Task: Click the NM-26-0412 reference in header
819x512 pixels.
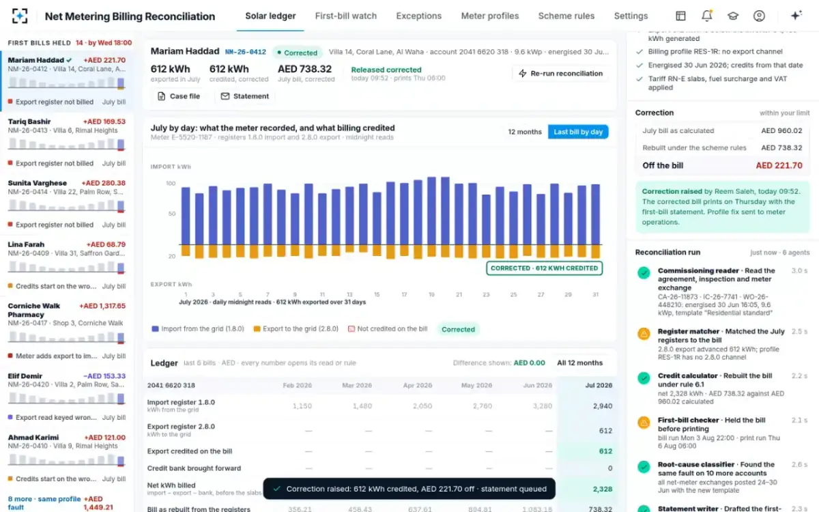Action: pyautogui.click(x=246, y=52)
